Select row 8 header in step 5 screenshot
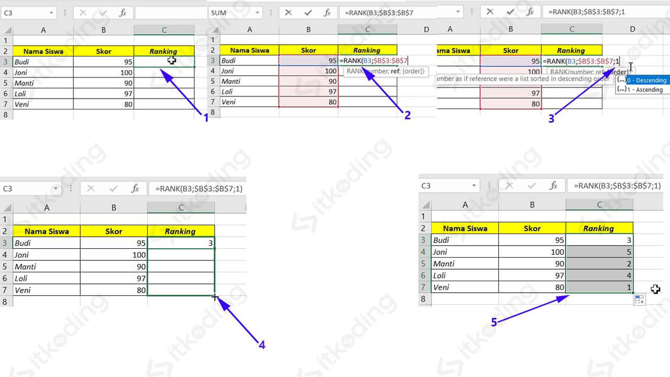Screen dimensions: 670x377 click(x=425, y=299)
